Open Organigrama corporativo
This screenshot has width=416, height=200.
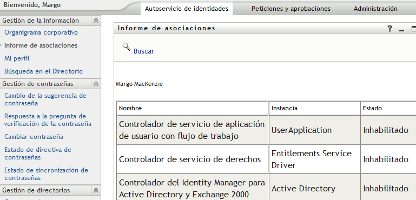click(41, 32)
